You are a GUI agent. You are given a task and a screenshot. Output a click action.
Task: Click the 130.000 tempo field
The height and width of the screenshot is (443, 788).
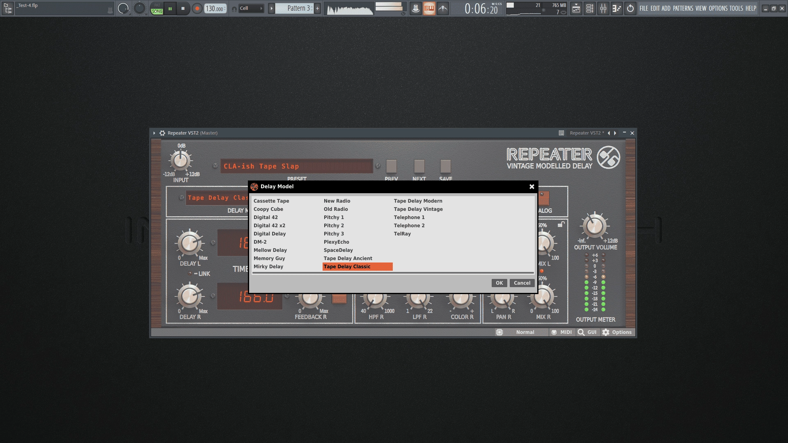pos(215,9)
